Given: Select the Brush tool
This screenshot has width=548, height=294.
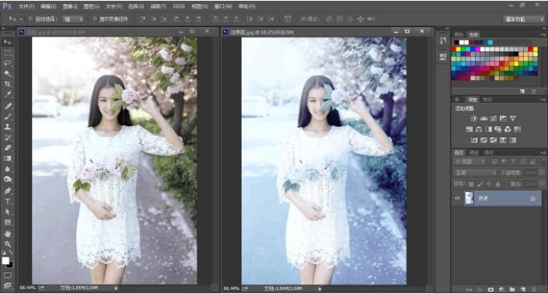Looking at the screenshot, I should [7, 117].
